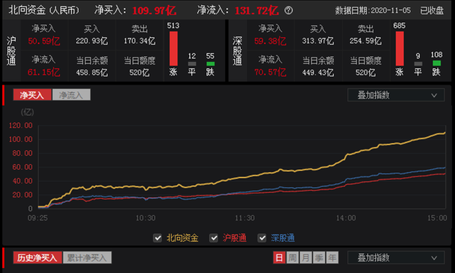Click the help question mark icon beside 净流入
Screen dimensions: 455x273
click(x=289, y=11)
